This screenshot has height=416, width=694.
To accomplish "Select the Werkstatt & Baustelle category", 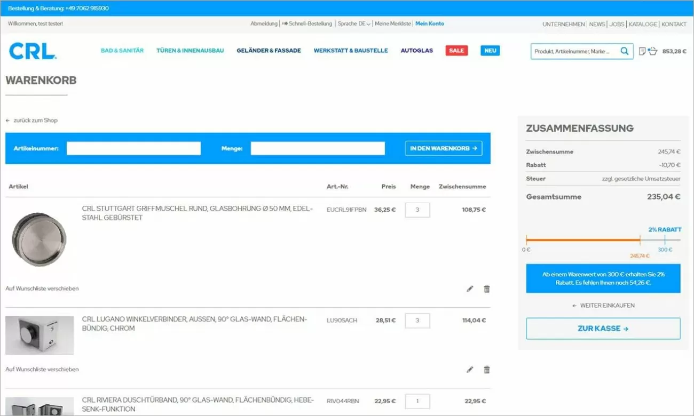I will (x=351, y=51).
